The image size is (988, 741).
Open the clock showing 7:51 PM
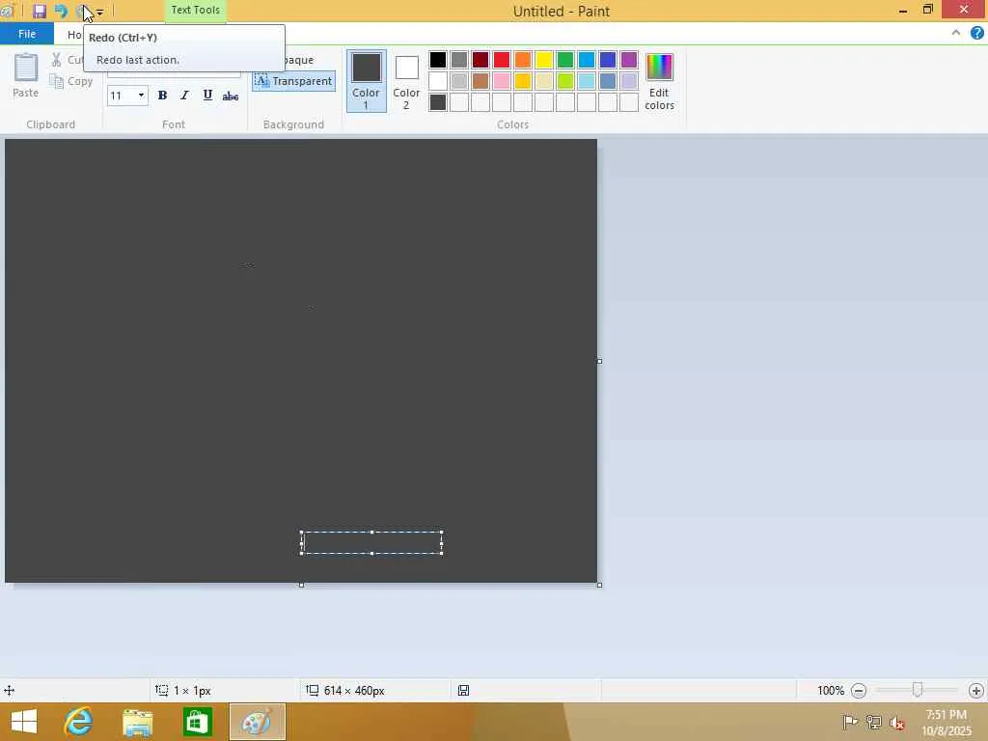(x=947, y=723)
